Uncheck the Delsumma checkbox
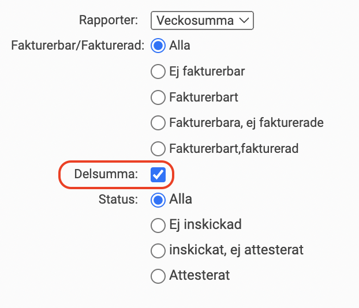 [x=158, y=175]
